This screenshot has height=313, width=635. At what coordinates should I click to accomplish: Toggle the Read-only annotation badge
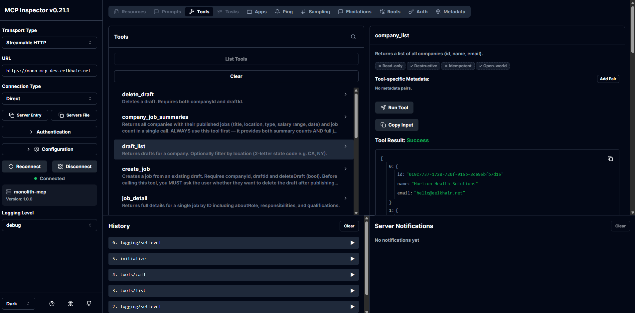click(390, 66)
